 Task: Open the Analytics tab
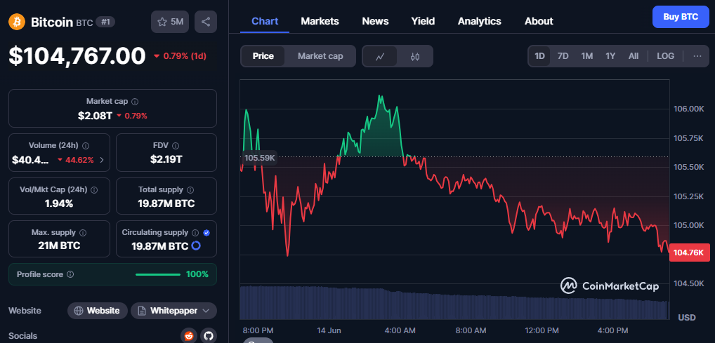[479, 21]
